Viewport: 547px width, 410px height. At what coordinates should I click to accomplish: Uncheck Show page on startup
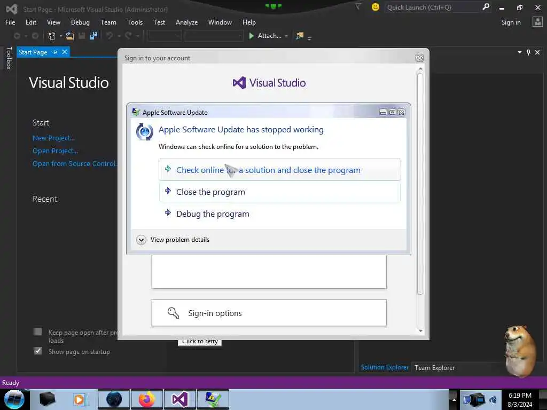click(x=38, y=351)
